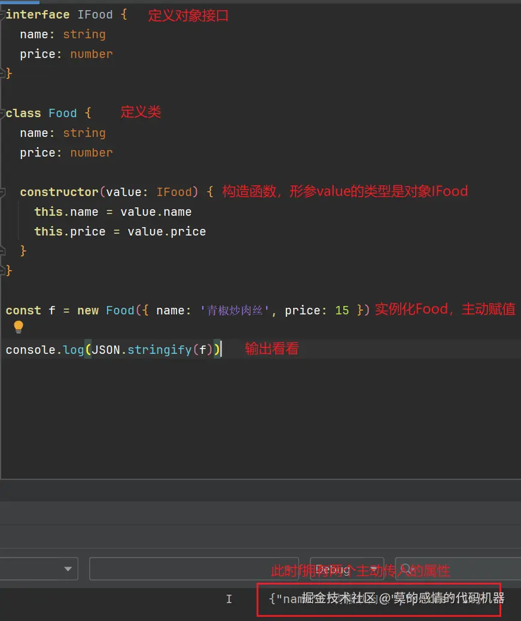
Task: Click 'stringify' in JSON.stringify call
Action: pos(159,350)
